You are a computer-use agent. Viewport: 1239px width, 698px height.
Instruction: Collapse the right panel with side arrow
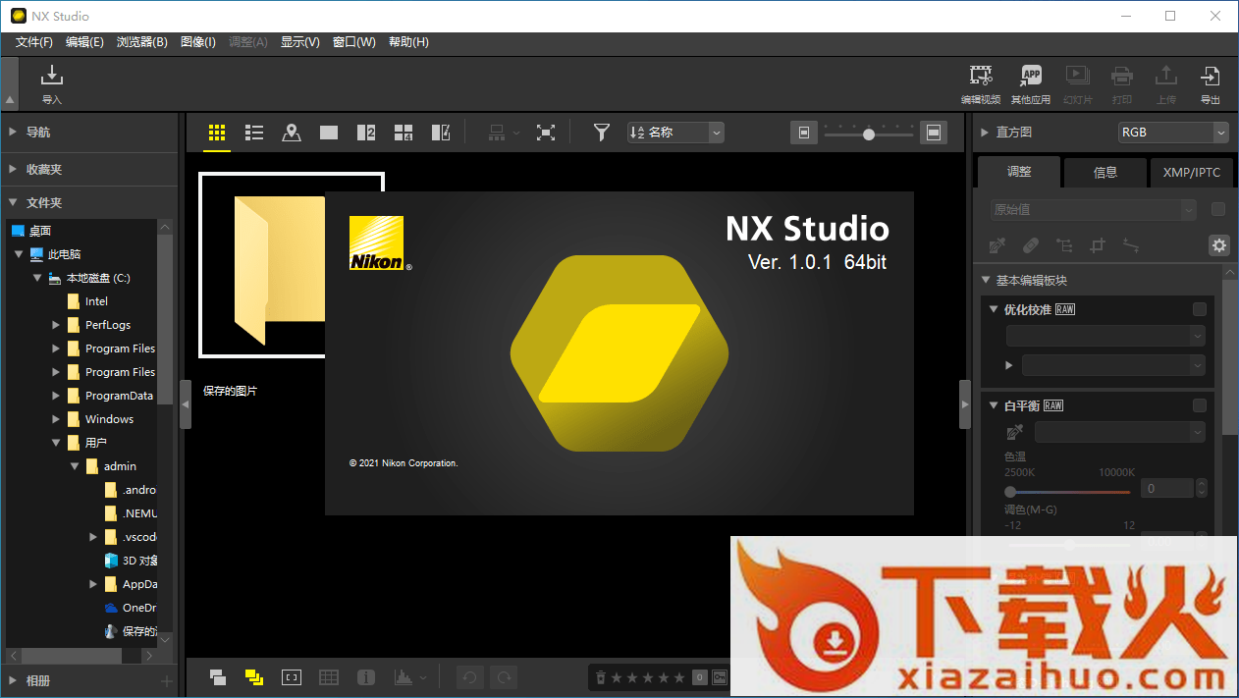[965, 404]
